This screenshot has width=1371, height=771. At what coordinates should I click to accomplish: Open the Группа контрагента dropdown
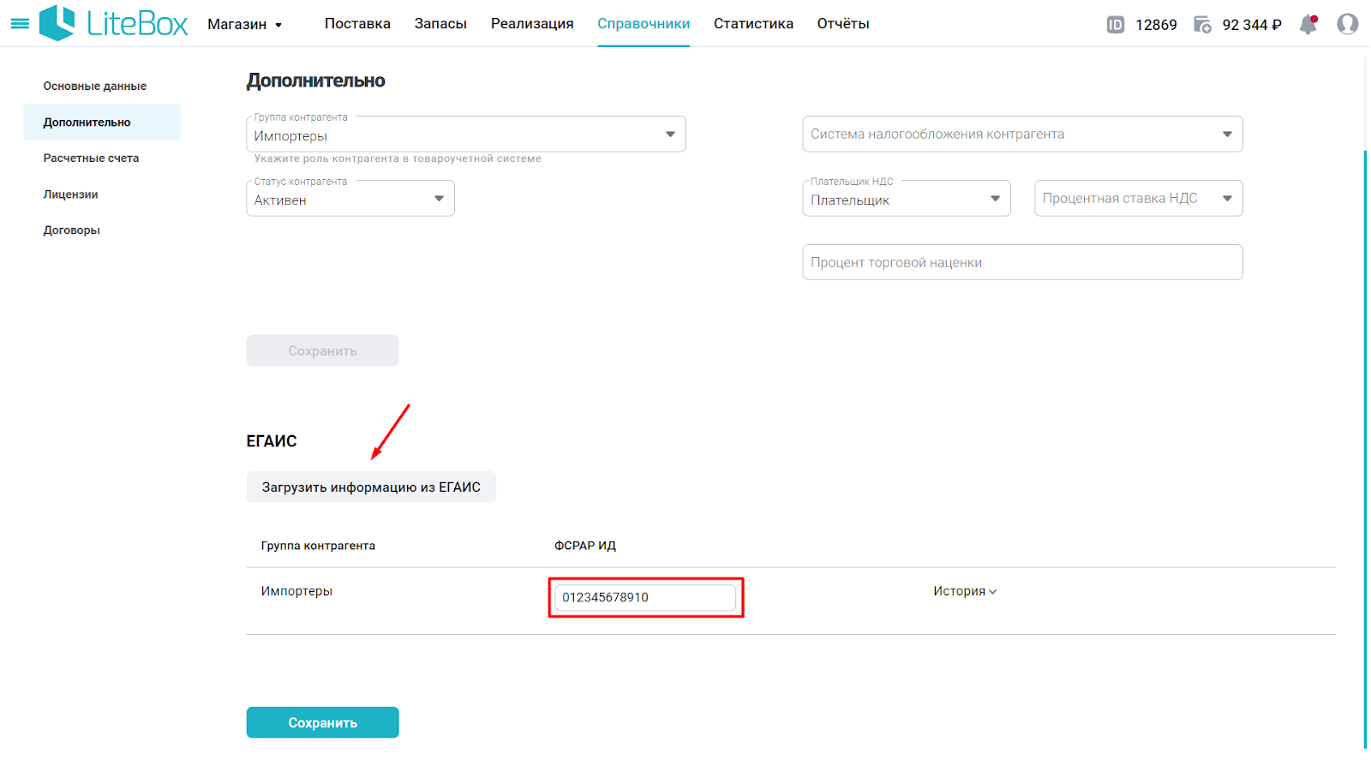tap(466, 134)
